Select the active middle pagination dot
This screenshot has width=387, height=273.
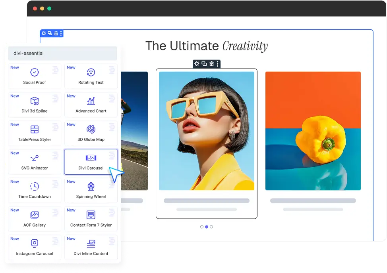[207, 227]
